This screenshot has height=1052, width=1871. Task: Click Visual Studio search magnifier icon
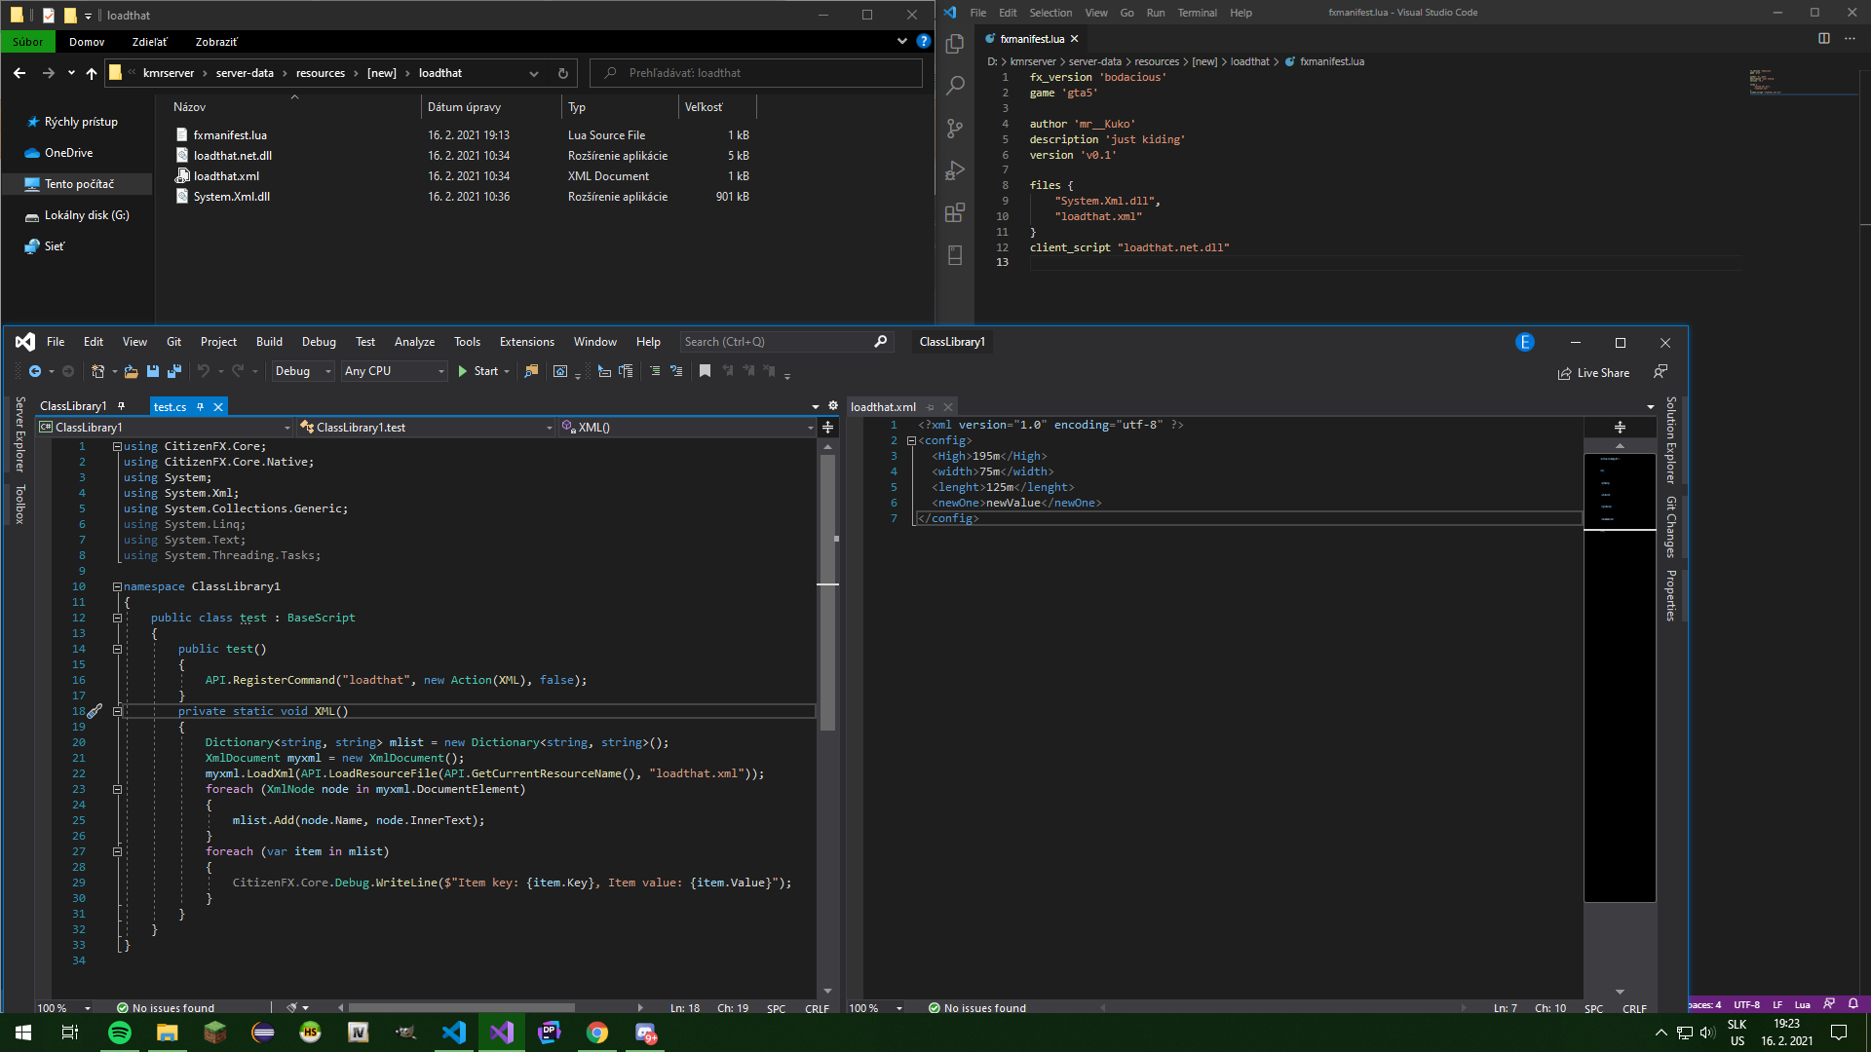[881, 342]
